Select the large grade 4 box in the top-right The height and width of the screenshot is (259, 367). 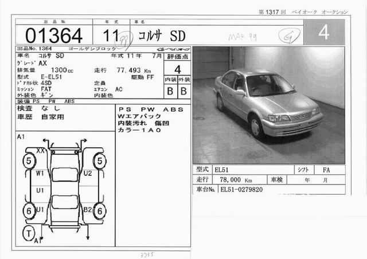pos(323,33)
